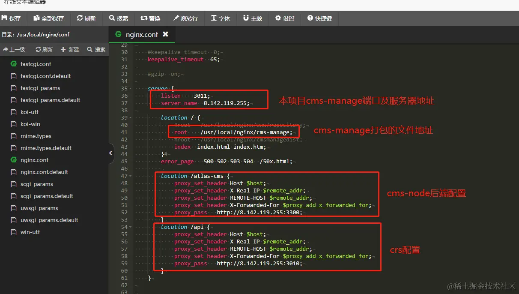
Task: Click line number 54 in gutter
Action: coord(124,227)
